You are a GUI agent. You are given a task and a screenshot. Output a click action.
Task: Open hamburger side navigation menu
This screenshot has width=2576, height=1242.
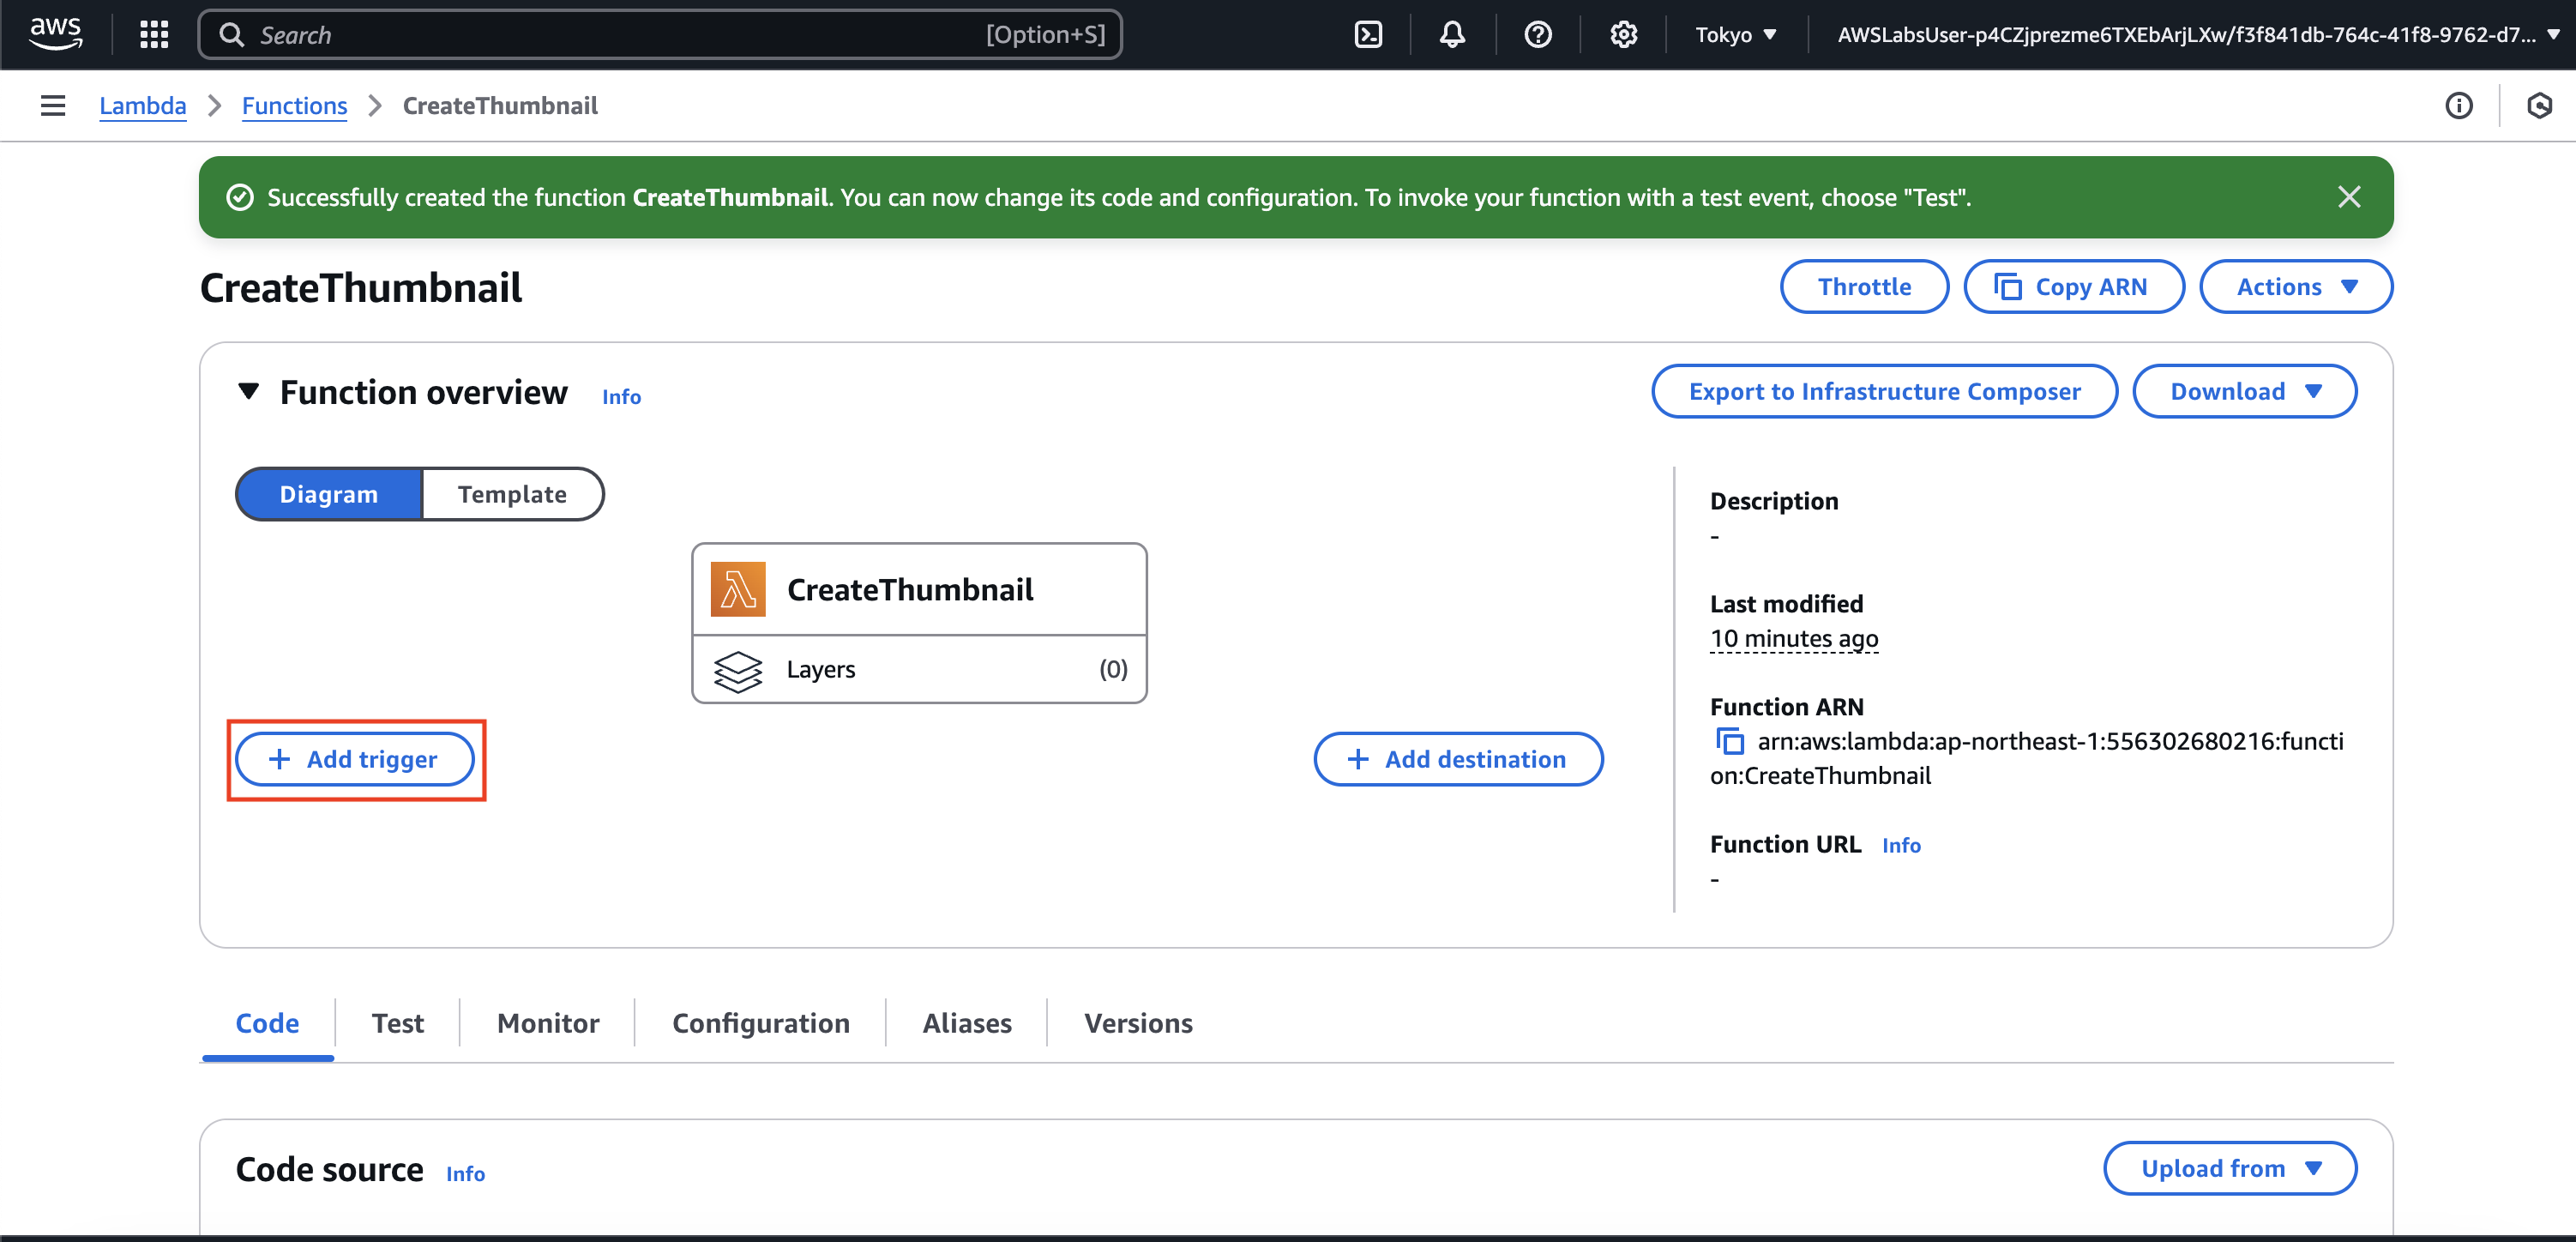click(53, 106)
